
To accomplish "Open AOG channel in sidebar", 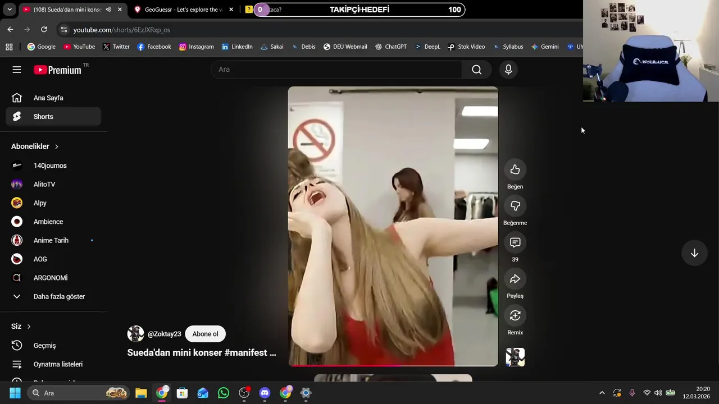I will tap(53, 259).
